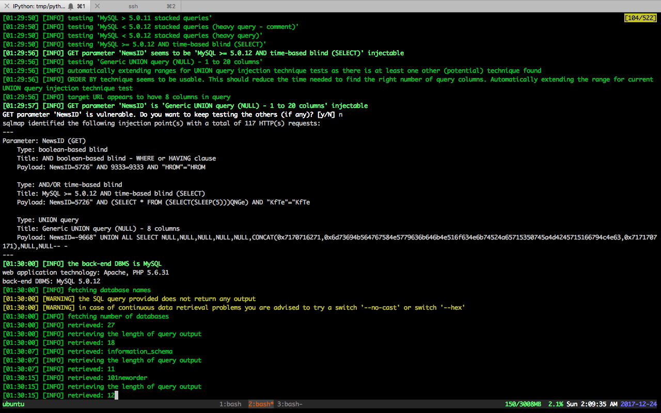Click the 'Type: UNION query' line
Viewport: 661px width, 413px height.
[x=48, y=220]
